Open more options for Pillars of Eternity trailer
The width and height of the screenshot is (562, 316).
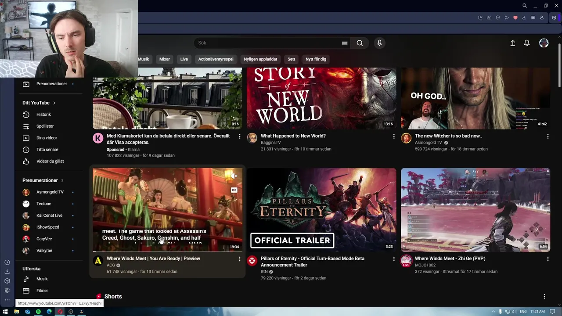[393, 259]
